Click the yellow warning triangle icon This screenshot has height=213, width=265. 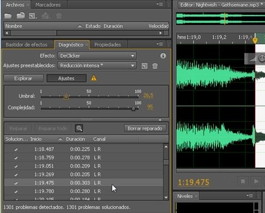(94, 78)
